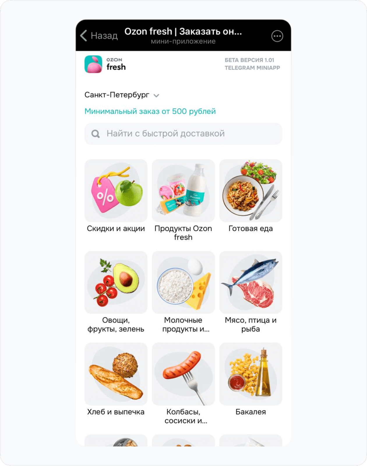Select the Бакалея pasta and oil image
367x466 pixels.
250,374
